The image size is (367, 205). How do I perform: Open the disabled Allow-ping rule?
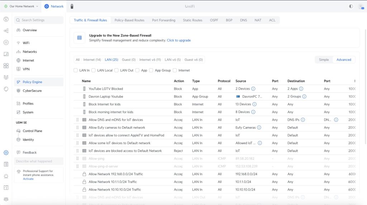[x=96, y=159]
